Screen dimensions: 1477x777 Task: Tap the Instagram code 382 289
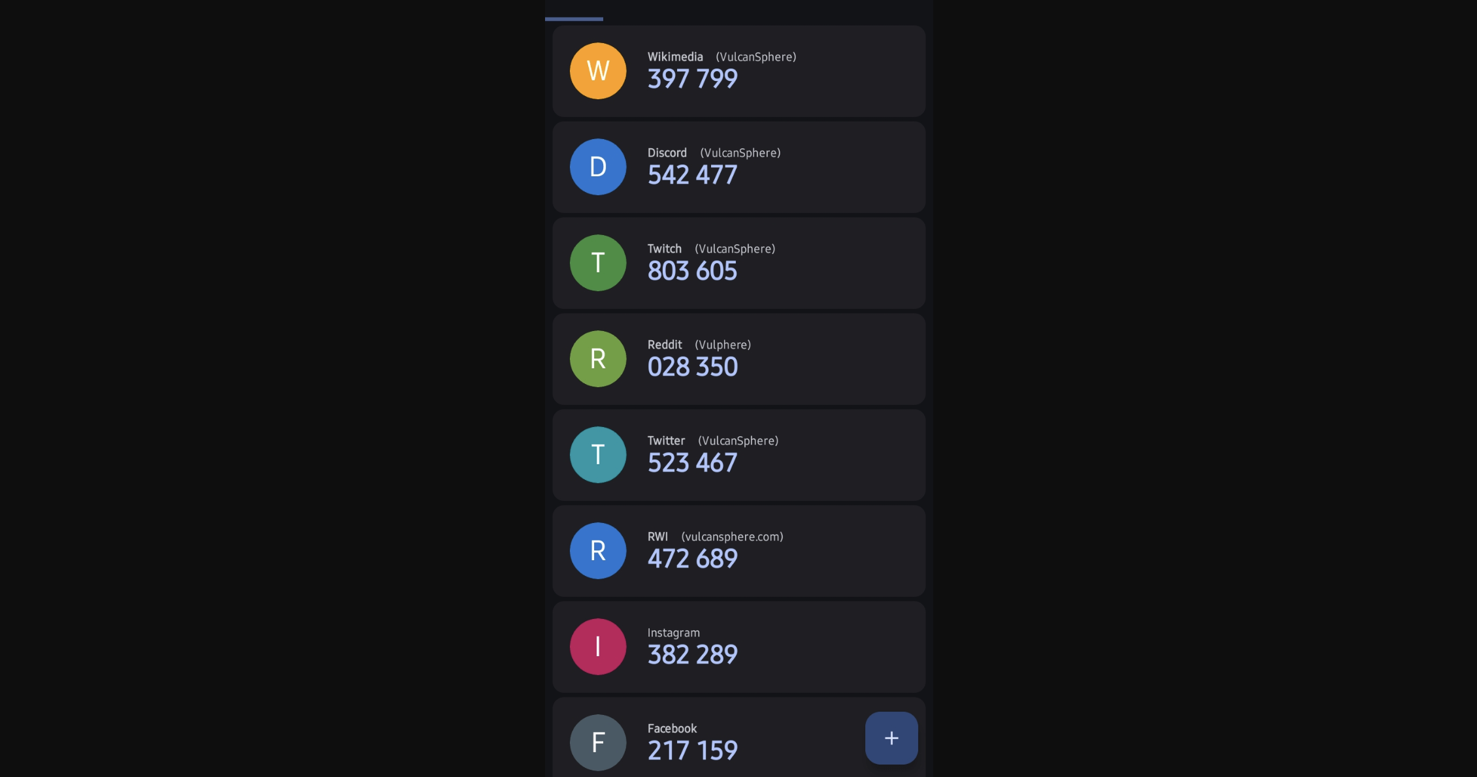point(693,656)
